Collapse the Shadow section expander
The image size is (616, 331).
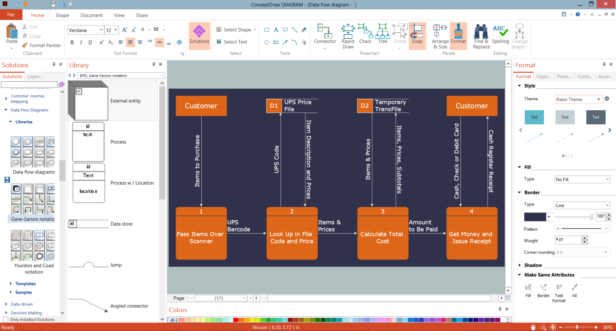pyautogui.click(x=519, y=265)
